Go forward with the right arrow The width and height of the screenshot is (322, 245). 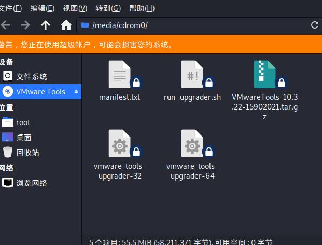25,25
